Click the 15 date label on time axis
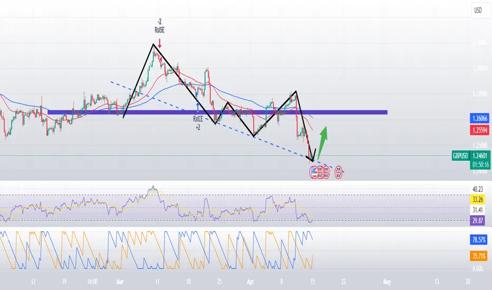This screenshot has height=290, width=492. point(313,282)
